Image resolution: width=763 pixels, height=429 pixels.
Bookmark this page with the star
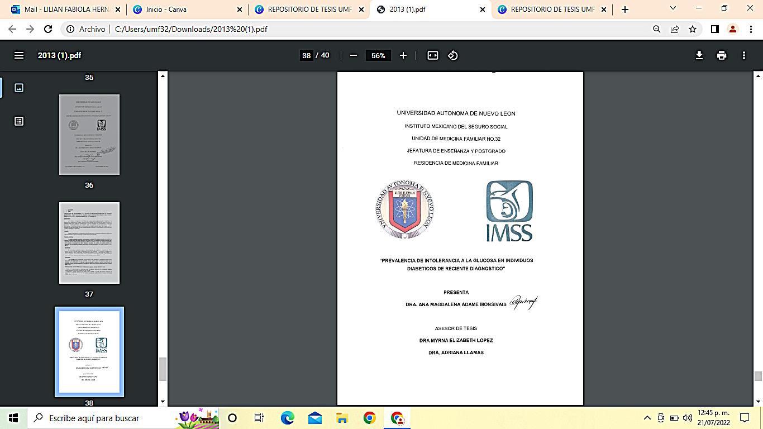click(693, 29)
